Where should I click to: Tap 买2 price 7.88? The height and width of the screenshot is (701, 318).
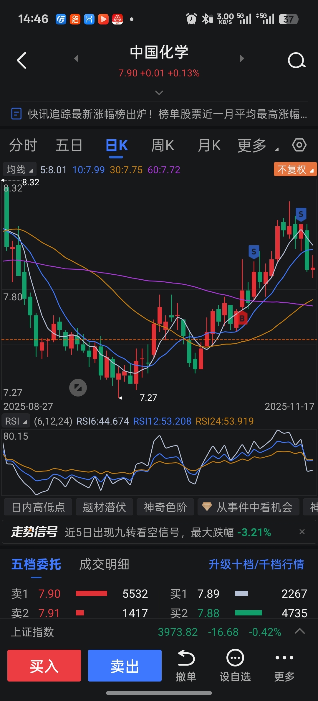coord(208,613)
